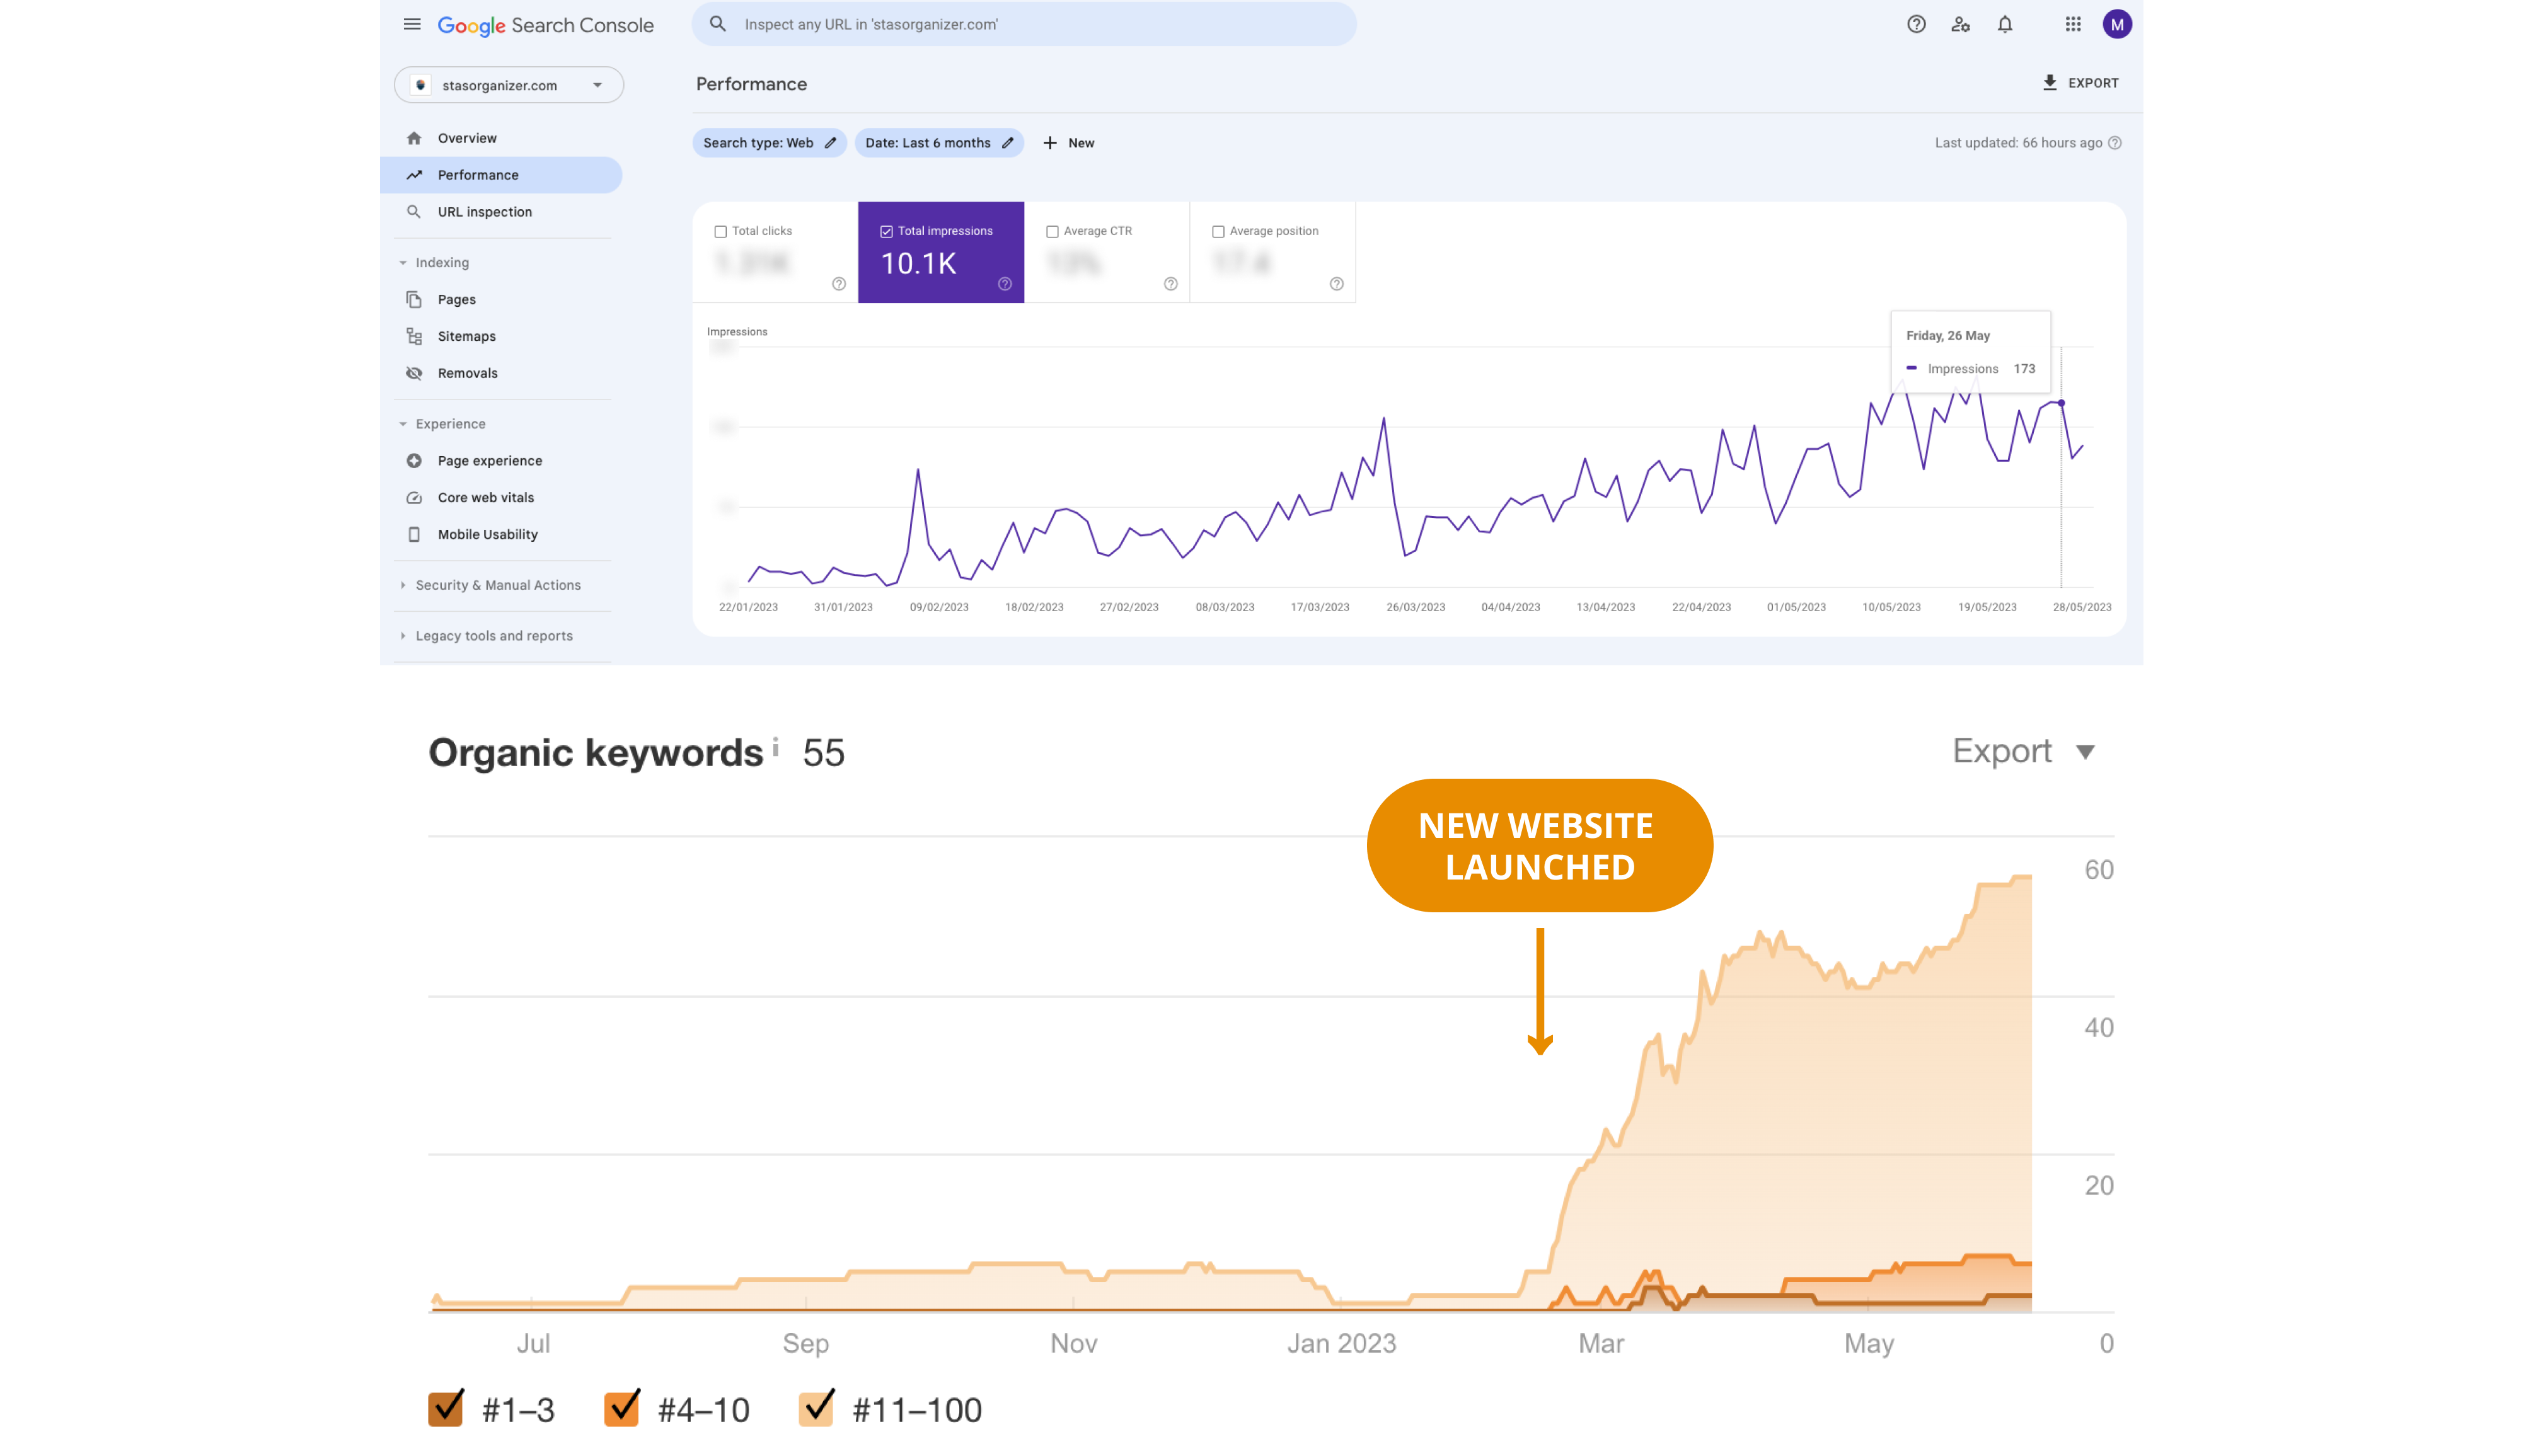
Task: Open the hamburger main menu
Action: point(412,24)
